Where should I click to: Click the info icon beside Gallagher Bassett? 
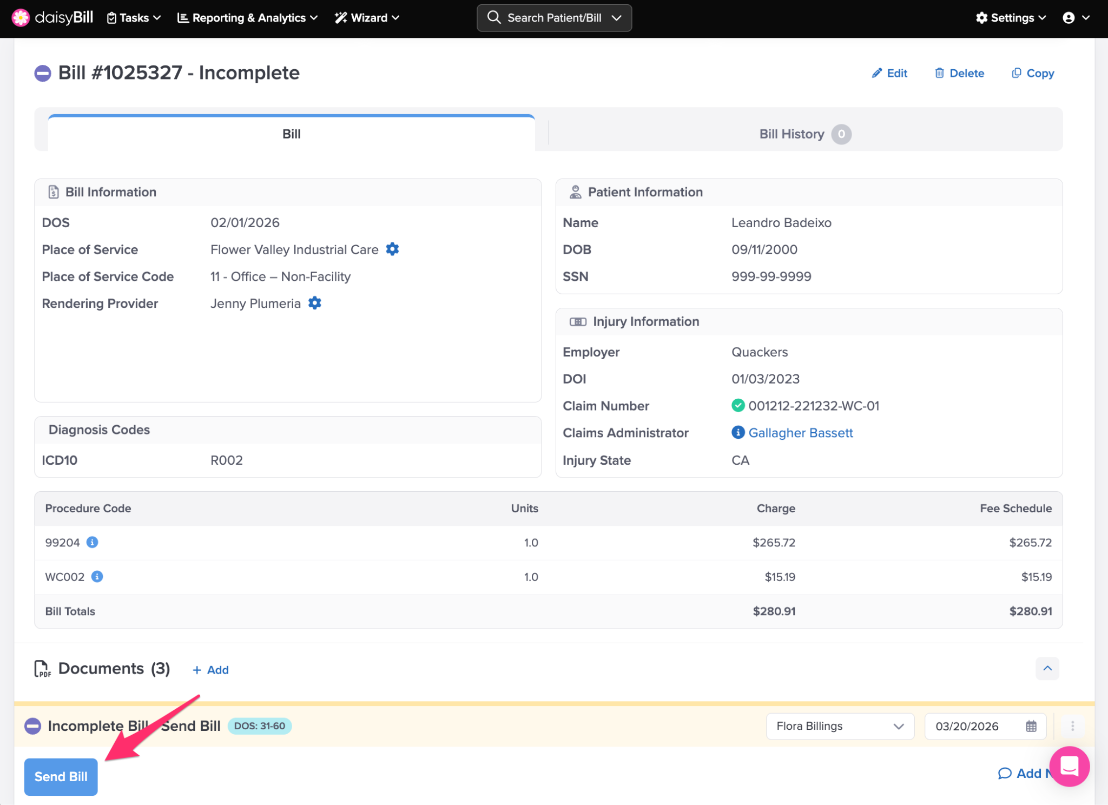point(738,432)
